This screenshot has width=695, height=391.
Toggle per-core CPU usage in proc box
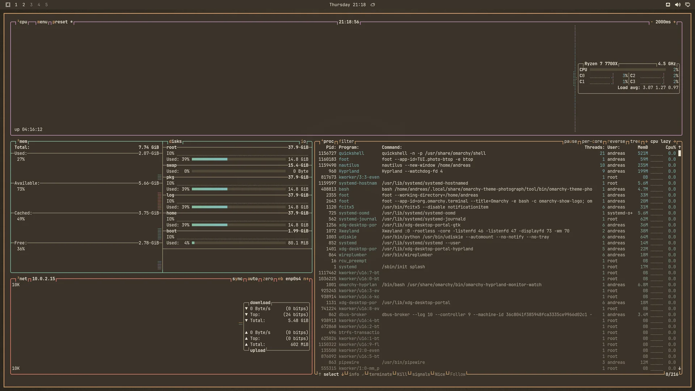coord(592,142)
